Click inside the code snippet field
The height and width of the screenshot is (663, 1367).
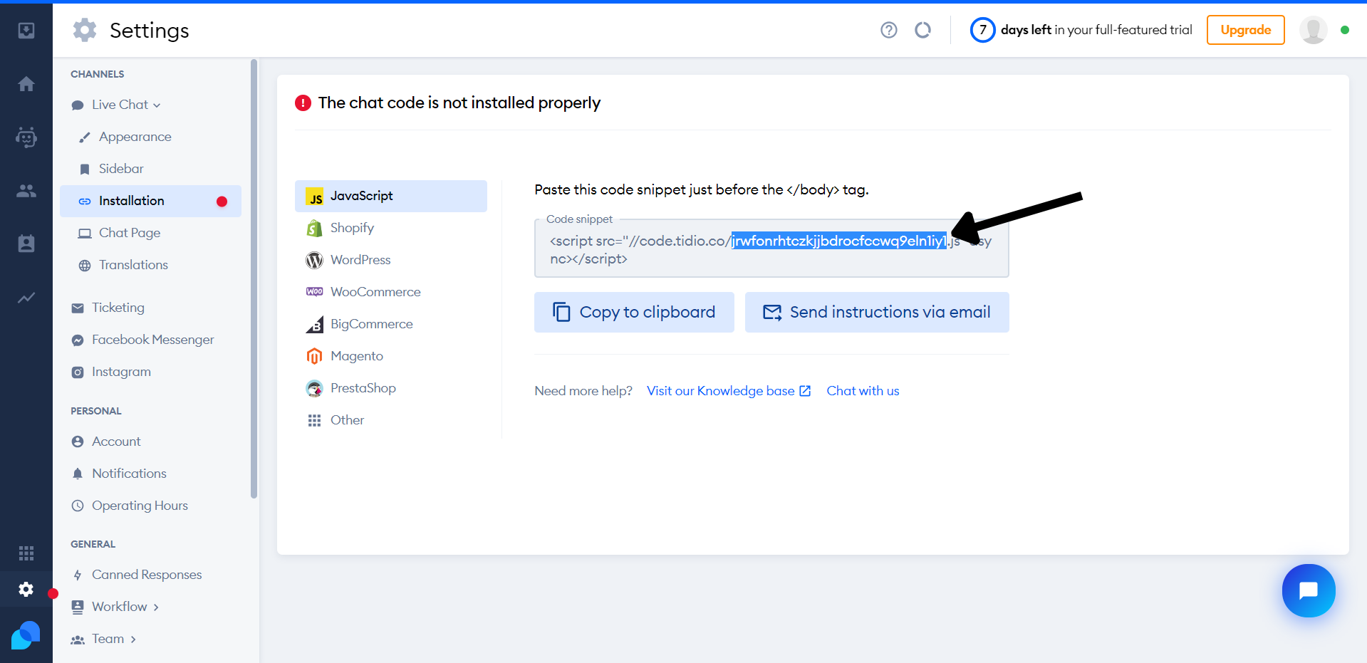tap(771, 249)
